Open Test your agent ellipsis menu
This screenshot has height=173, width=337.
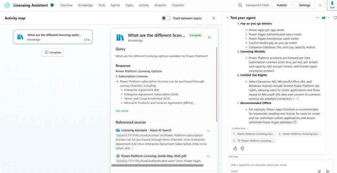click(x=317, y=18)
